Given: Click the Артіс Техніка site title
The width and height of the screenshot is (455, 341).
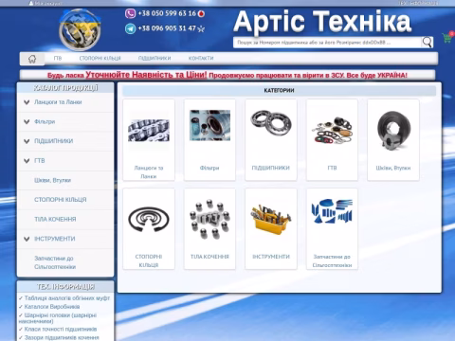Looking at the screenshot, I should pyautogui.click(x=322, y=22).
